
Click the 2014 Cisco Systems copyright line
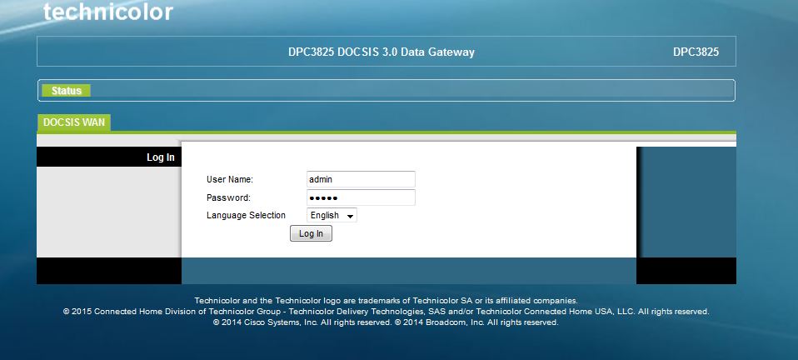tap(386, 322)
